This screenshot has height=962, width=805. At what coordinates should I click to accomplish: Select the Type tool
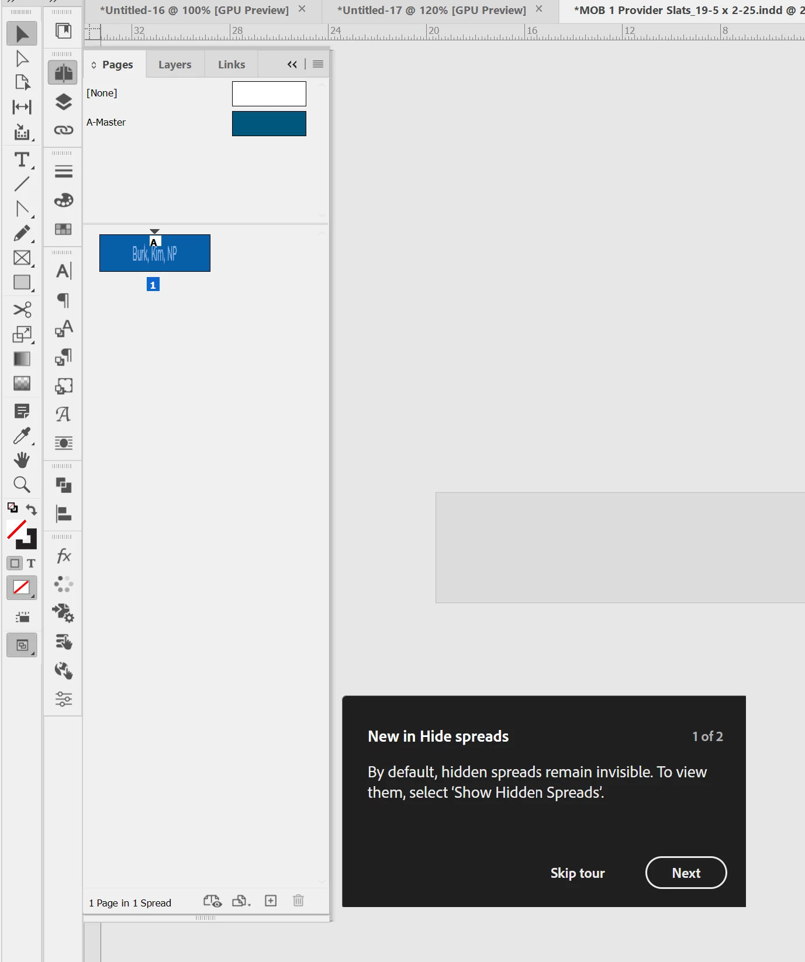22,160
